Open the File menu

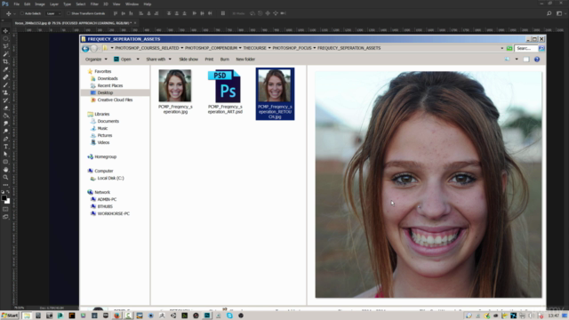tap(16, 4)
